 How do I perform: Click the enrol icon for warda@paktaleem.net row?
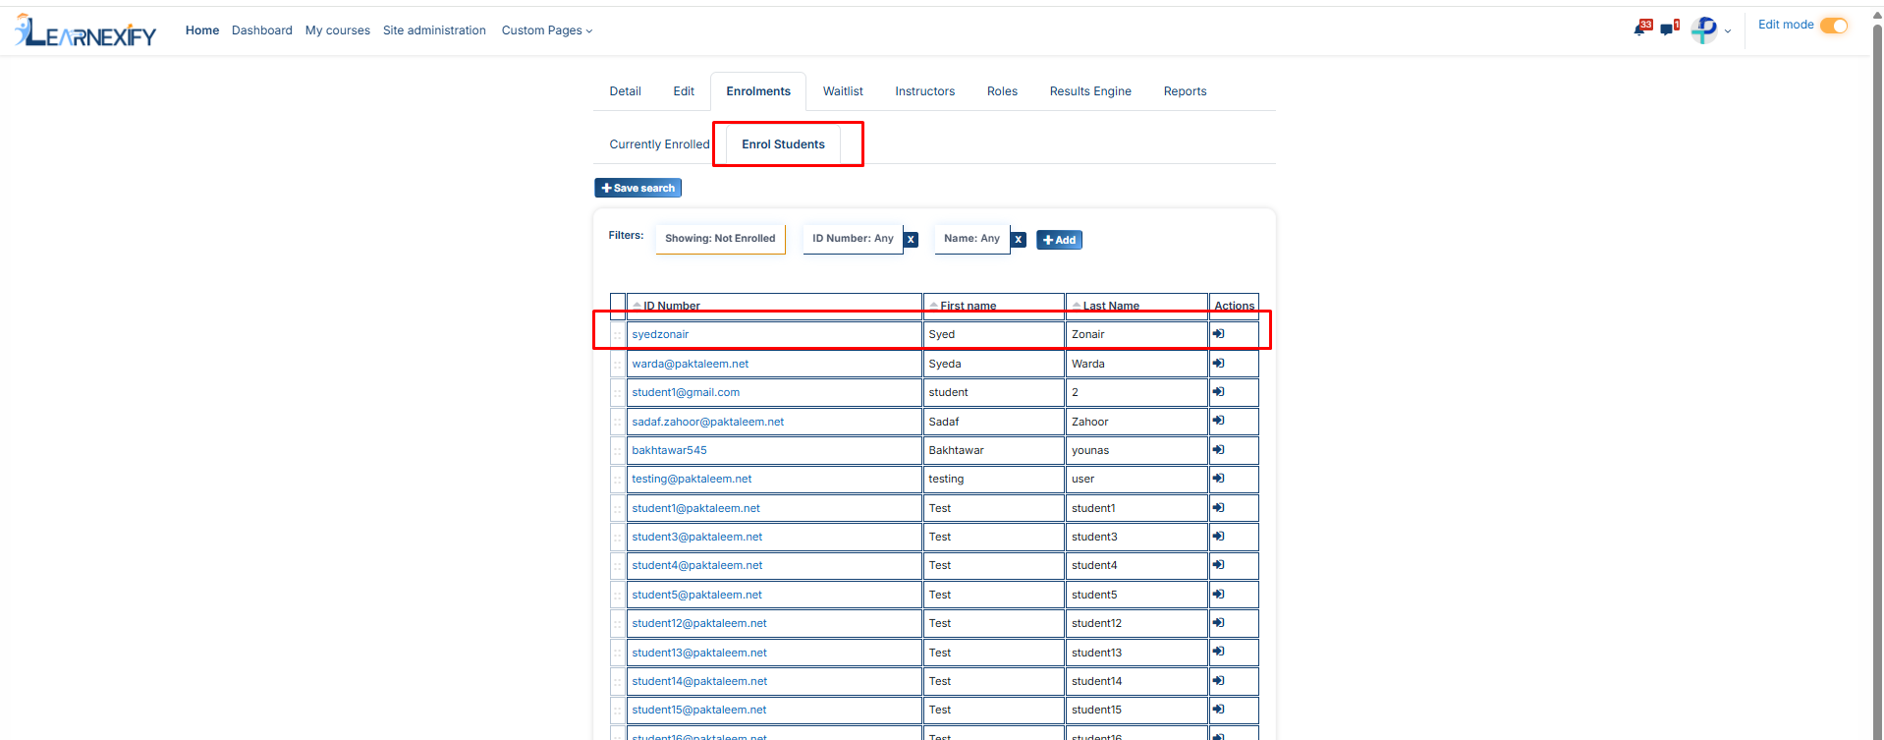1218,364
